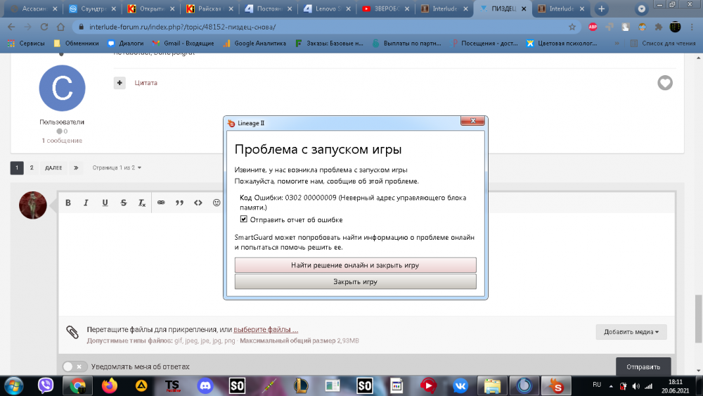Show hidden system tray icons
The width and height of the screenshot is (703, 396).
pyautogui.click(x=611, y=385)
